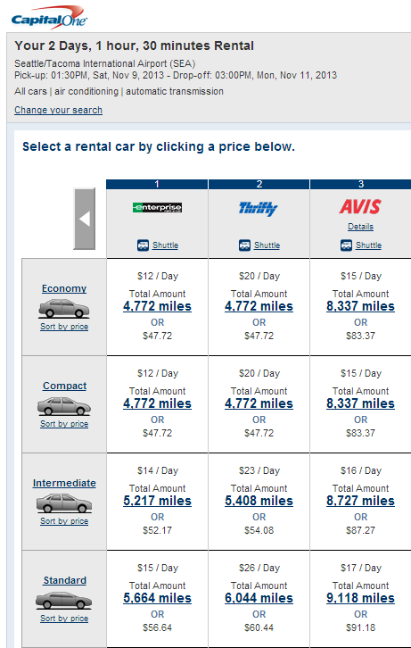Sort Economy row by price
Image resolution: width=411 pixels, height=648 pixels.
pyautogui.click(x=64, y=327)
